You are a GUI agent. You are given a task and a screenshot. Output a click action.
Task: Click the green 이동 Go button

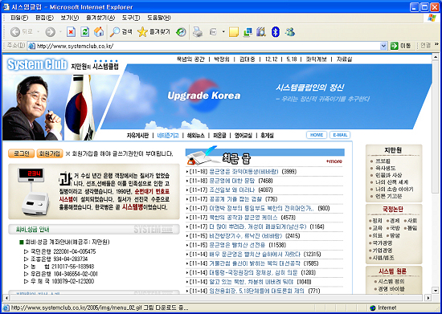[x=401, y=46]
